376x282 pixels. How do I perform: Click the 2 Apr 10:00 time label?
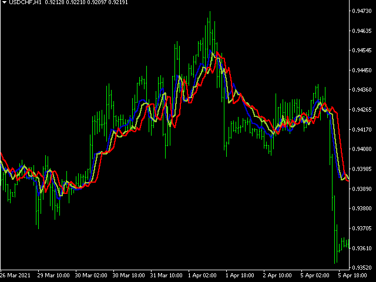pyautogui.click(x=277, y=276)
